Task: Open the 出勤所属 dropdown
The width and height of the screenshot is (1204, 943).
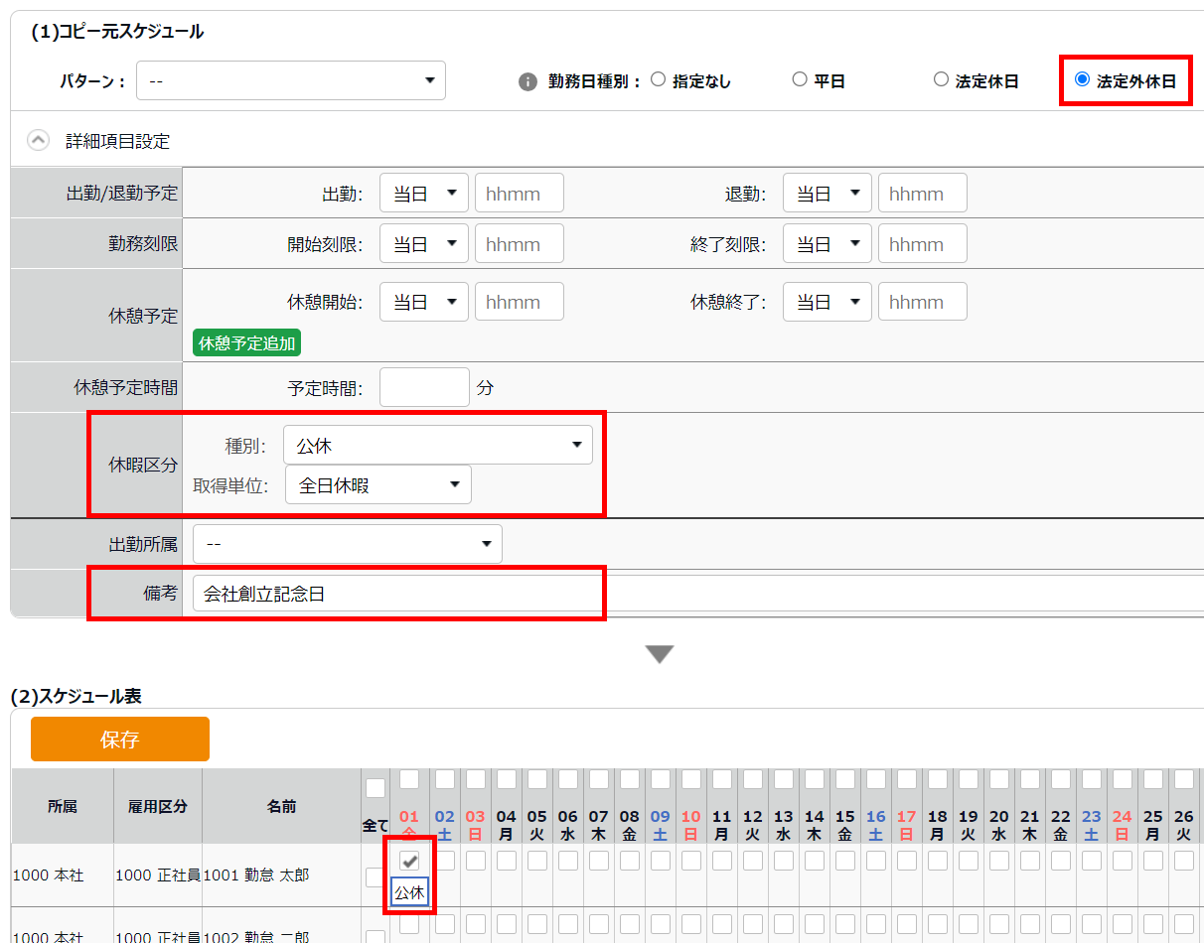Action: (x=348, y=544)
